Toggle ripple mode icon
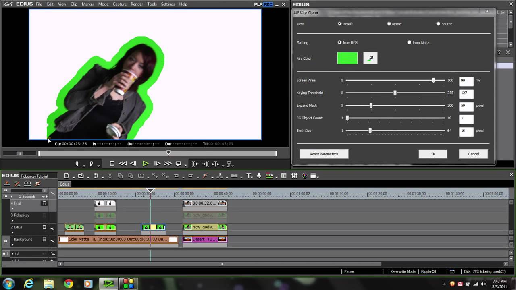 point(17,184)
